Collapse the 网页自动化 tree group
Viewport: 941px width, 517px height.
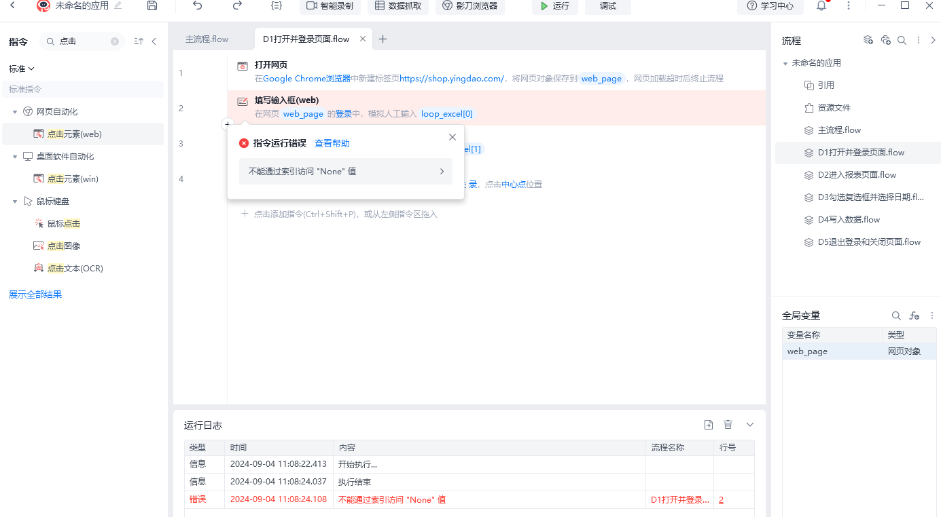[15, 111]
